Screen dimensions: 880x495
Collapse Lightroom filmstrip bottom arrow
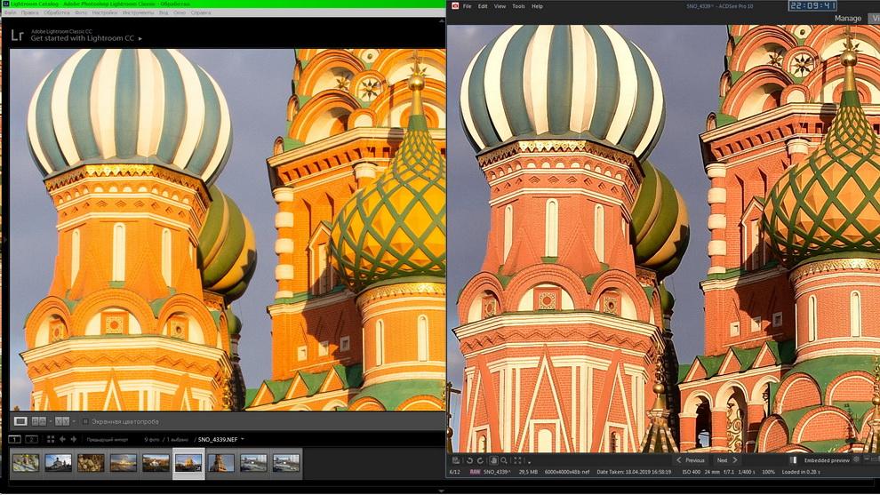pos(441,491)
